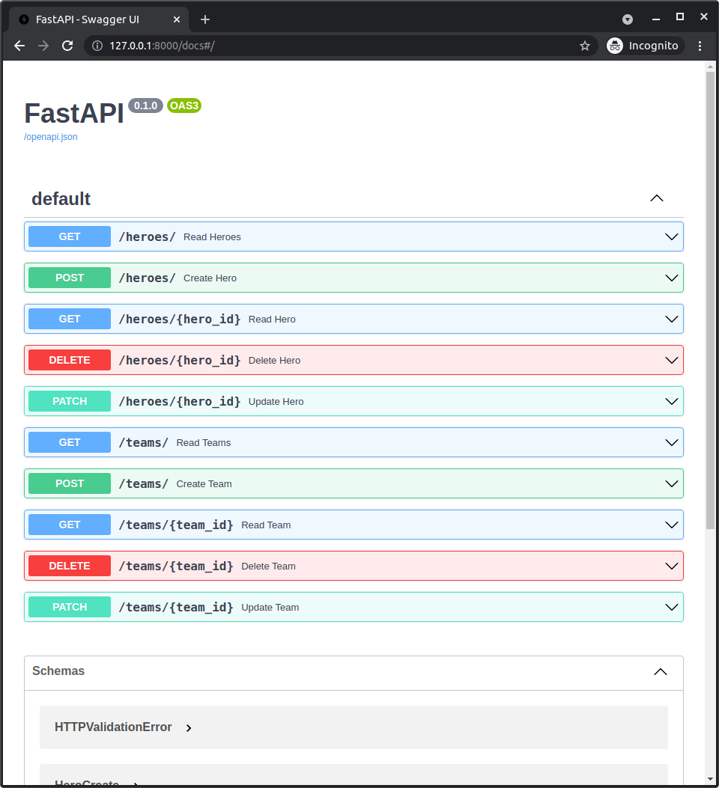
Task: Open the Read Teams endpoint row
Action: [374, 442]
